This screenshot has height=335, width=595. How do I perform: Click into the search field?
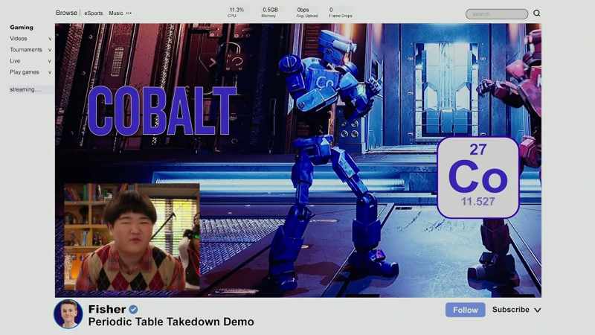coord(497,14)
